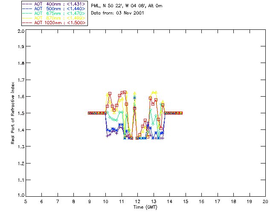
Task: Click the x-axis tick label 15
Action: click(x=186, y=201)
